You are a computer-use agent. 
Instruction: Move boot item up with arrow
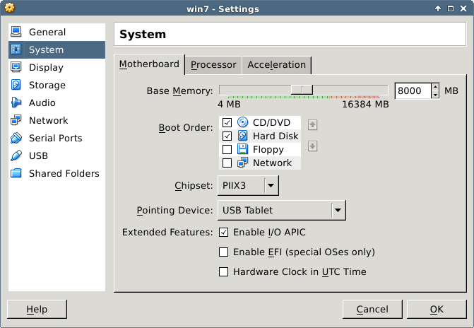point(313,125)
